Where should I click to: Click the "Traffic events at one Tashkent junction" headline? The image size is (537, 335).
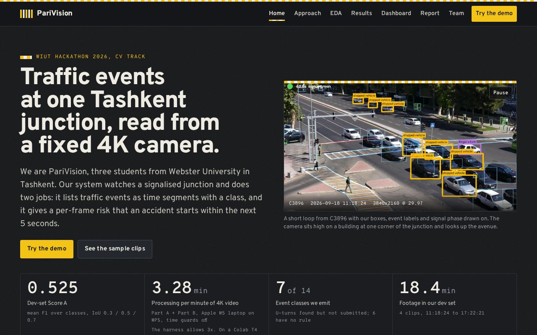tap(120, 111)
